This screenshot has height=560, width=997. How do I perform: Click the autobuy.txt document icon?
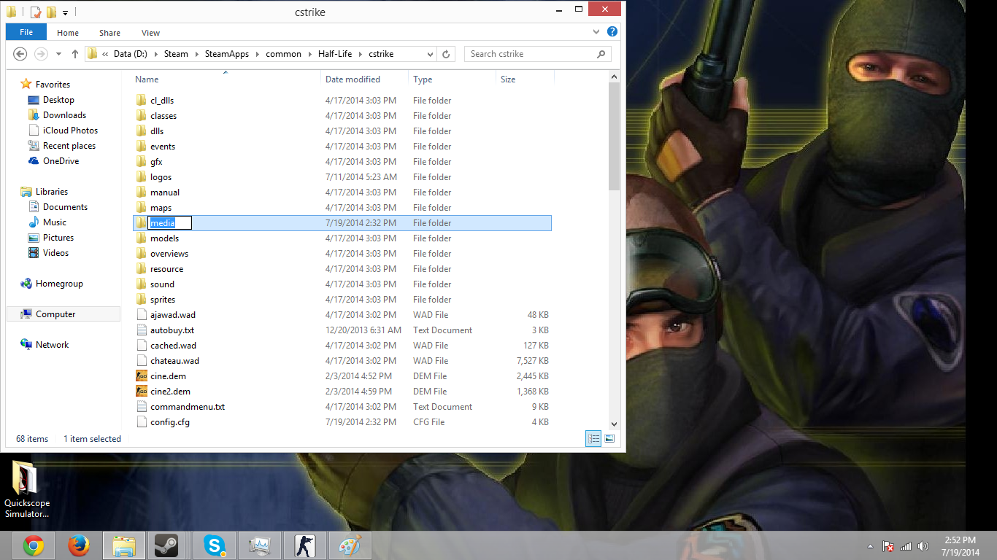tap(142, 330)
